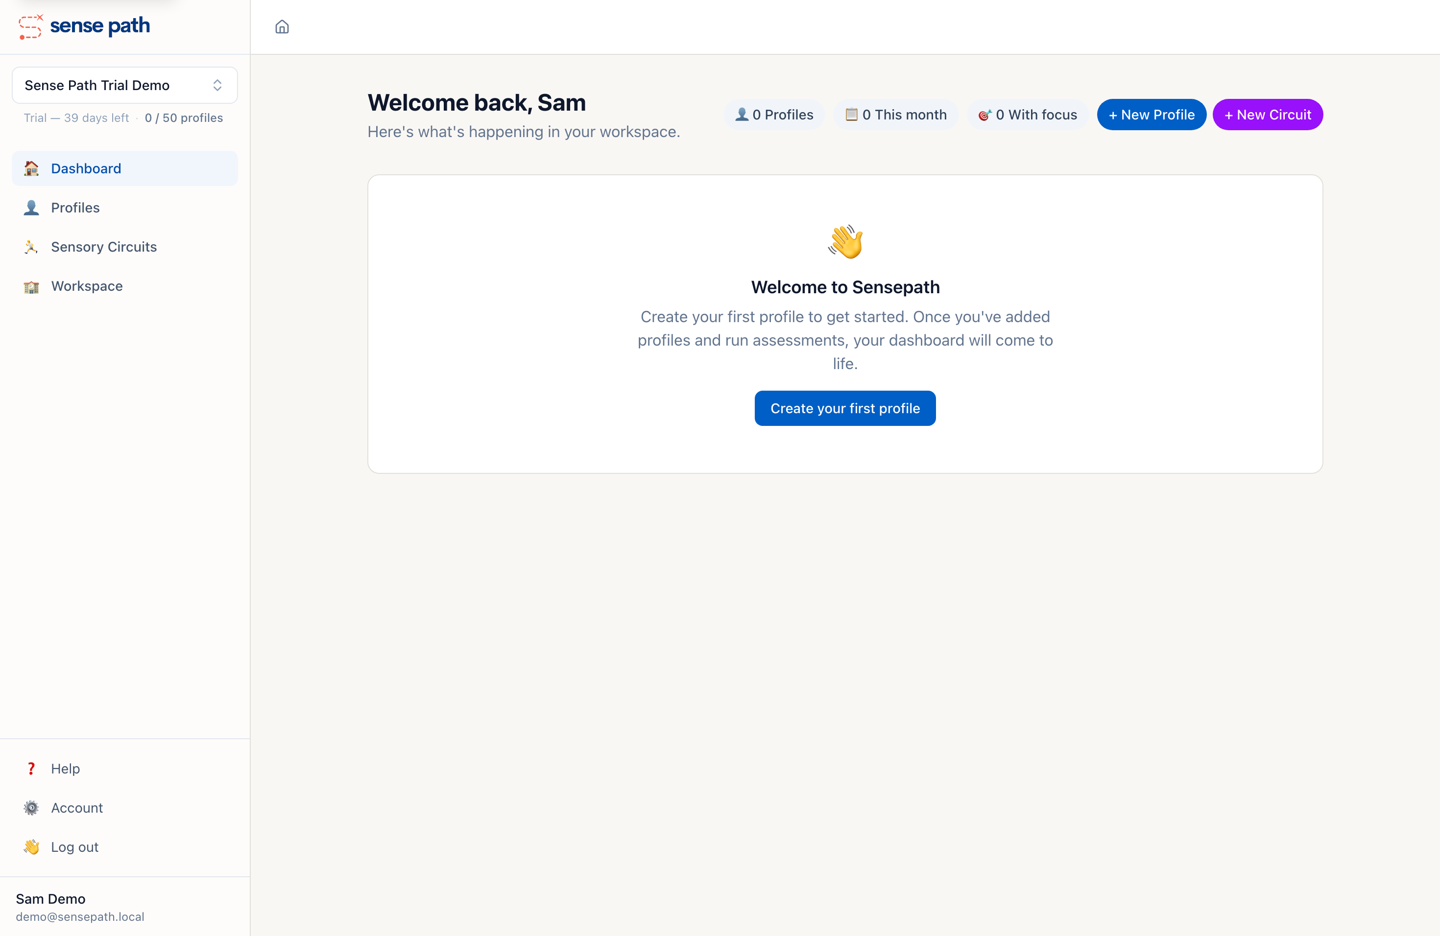Select Log out in the sidebar

coord(124,847)
